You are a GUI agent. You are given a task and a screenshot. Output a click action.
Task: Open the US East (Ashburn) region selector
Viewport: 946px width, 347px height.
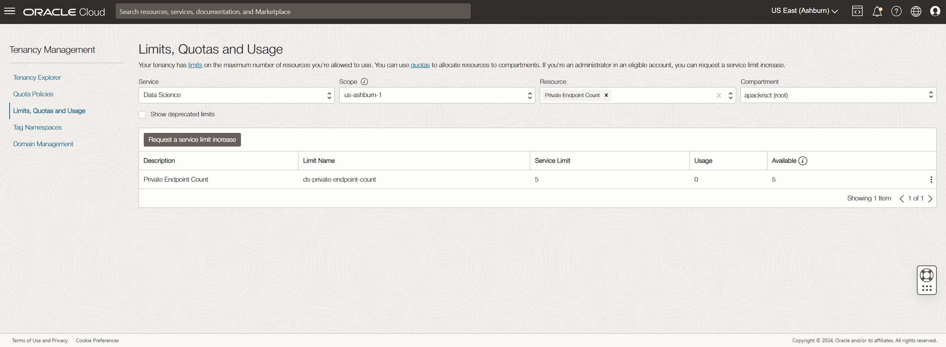[805, 11]
